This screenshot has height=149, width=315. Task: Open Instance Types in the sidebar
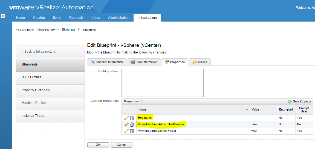[50, 116]
